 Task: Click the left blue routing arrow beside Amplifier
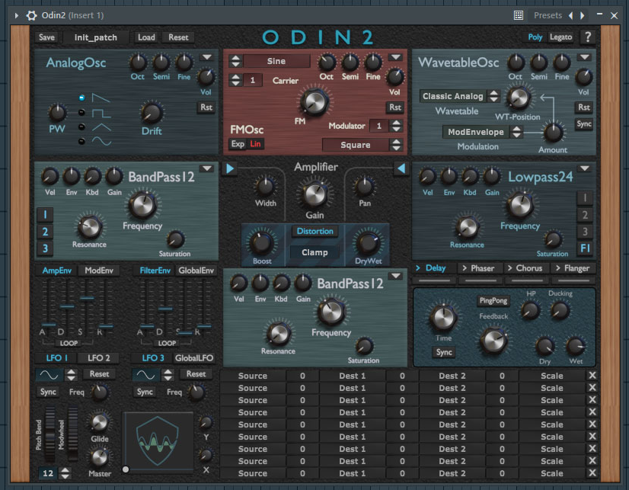230,168
